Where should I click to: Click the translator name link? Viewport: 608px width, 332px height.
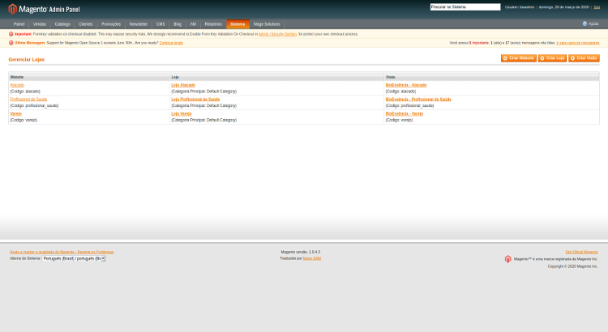click(312, 258)
